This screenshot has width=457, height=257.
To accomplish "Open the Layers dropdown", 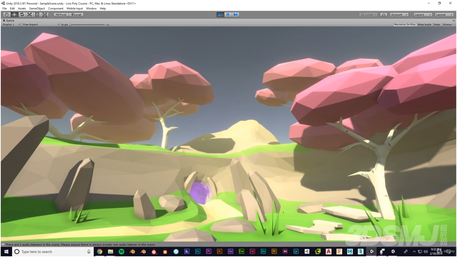I will (423, 15).
